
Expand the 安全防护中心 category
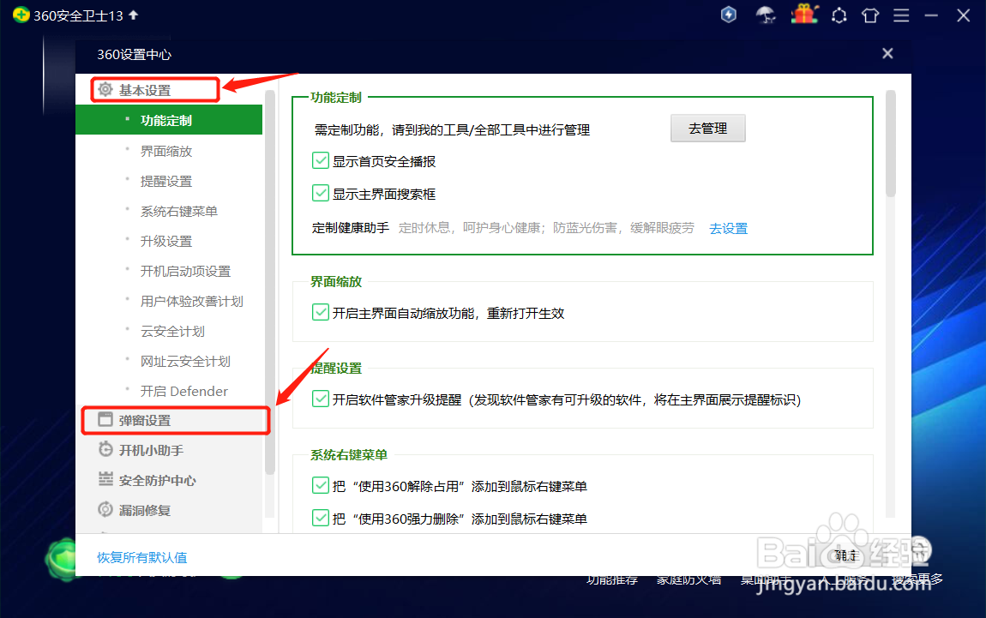(157, 480)
